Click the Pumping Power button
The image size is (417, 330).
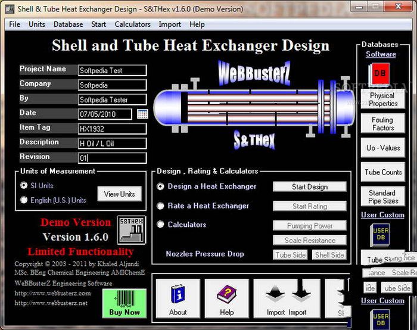(x=310, y=226)
